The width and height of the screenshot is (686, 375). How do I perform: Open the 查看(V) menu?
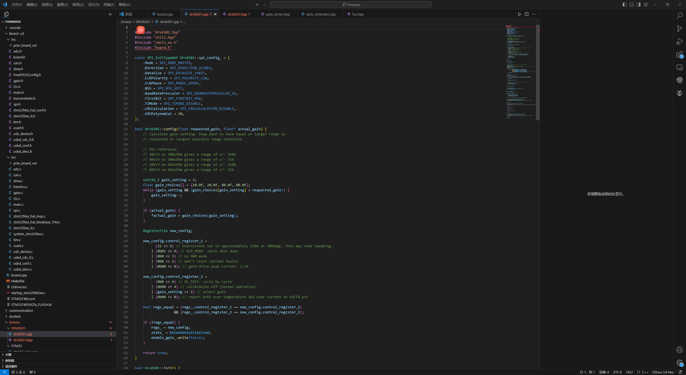[62, 5]
